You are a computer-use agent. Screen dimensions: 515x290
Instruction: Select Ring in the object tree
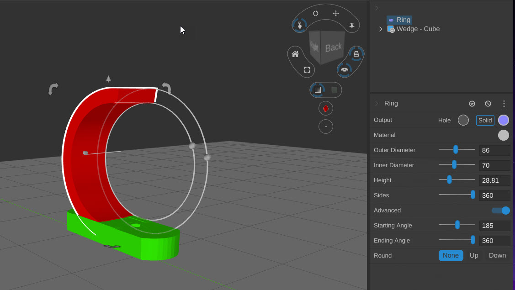click(399, 20)
